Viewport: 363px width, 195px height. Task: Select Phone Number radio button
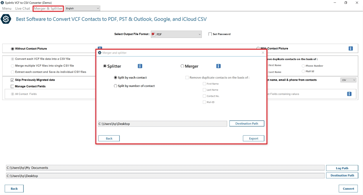(303, 66)
